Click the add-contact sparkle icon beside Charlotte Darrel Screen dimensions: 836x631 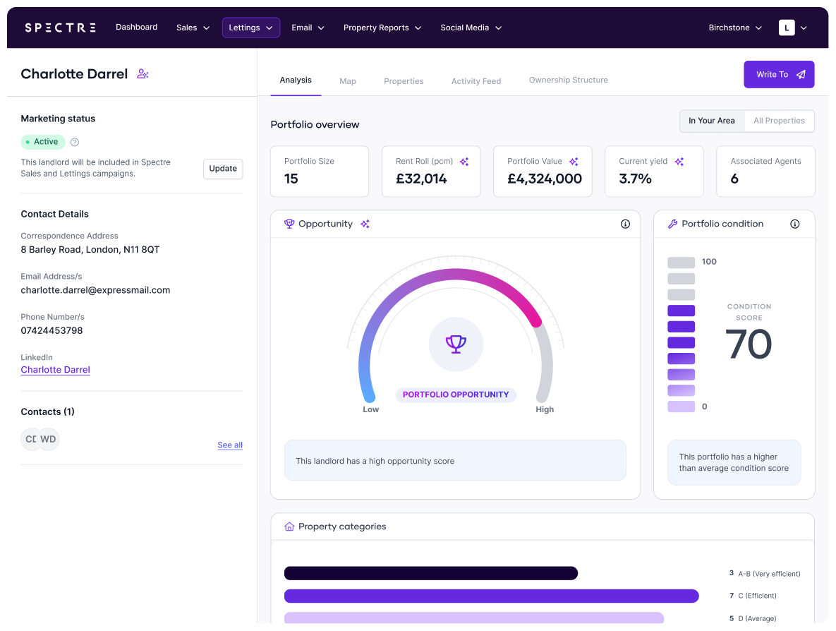click(143, 73)
